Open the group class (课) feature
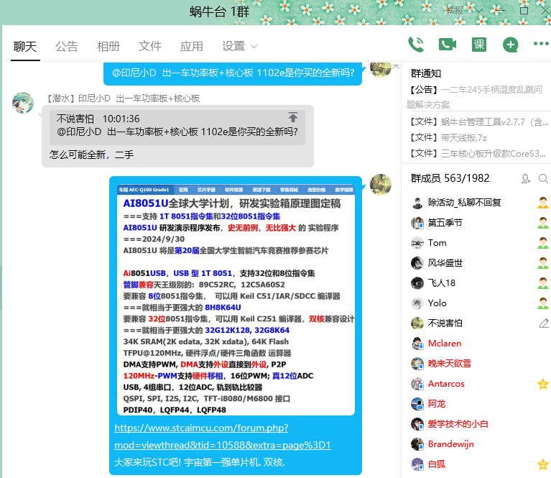The image size is (551, 478). pos(479,45)
